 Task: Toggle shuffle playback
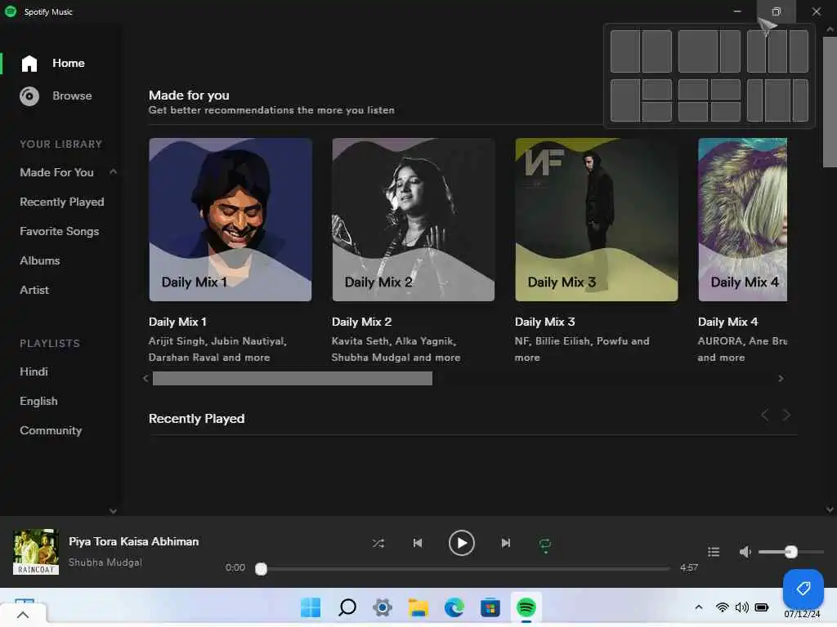[x=378, y=543]
